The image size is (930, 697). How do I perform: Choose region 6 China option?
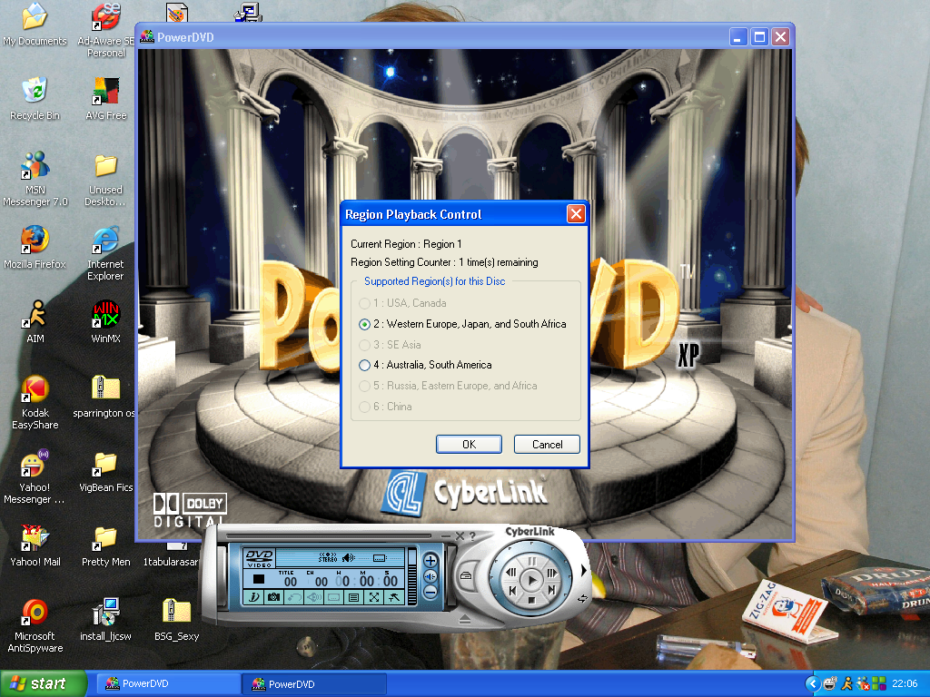tap(364, 407)
